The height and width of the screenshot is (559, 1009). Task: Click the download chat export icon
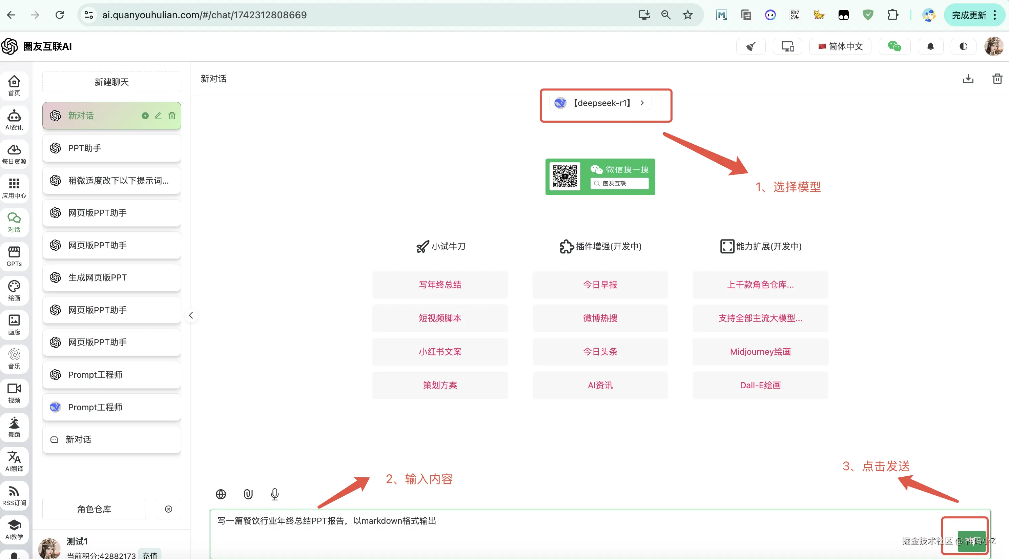[x=968, y=79]
